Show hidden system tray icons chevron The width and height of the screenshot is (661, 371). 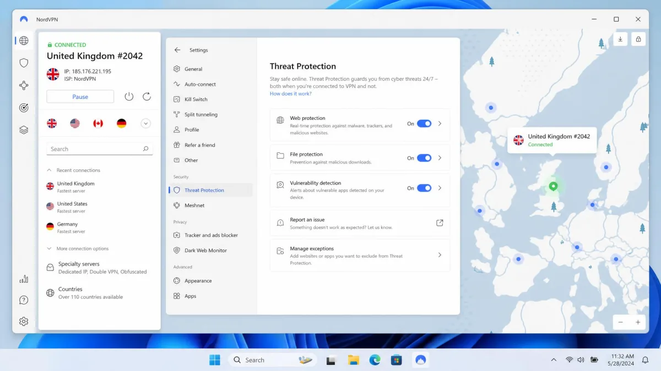(554, 360)
